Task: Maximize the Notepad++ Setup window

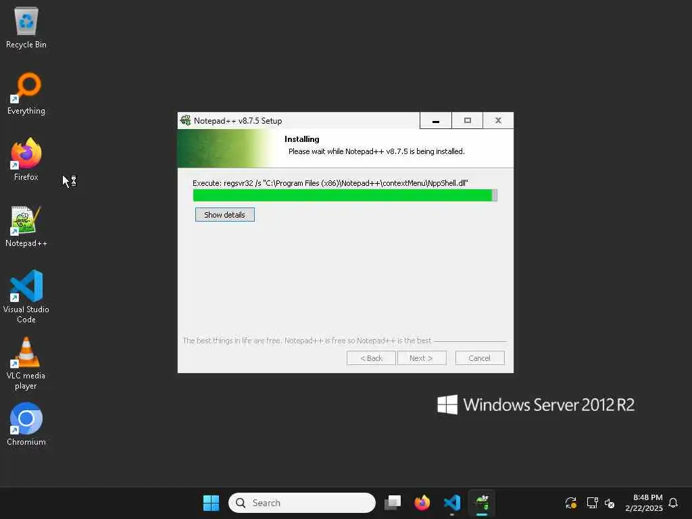Action: [x=468, y=120]
